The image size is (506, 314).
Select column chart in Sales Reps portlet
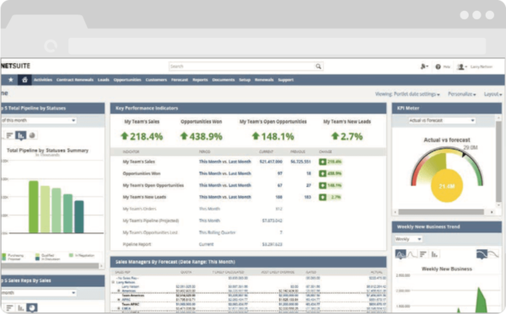click(x=20, y=308)
